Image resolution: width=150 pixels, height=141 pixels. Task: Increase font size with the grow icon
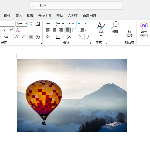pos(17,37)
